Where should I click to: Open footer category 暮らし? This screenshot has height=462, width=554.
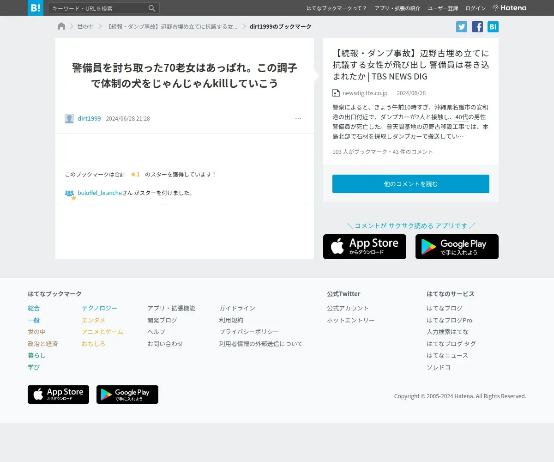pyautogui.click(x=36, y=355)
